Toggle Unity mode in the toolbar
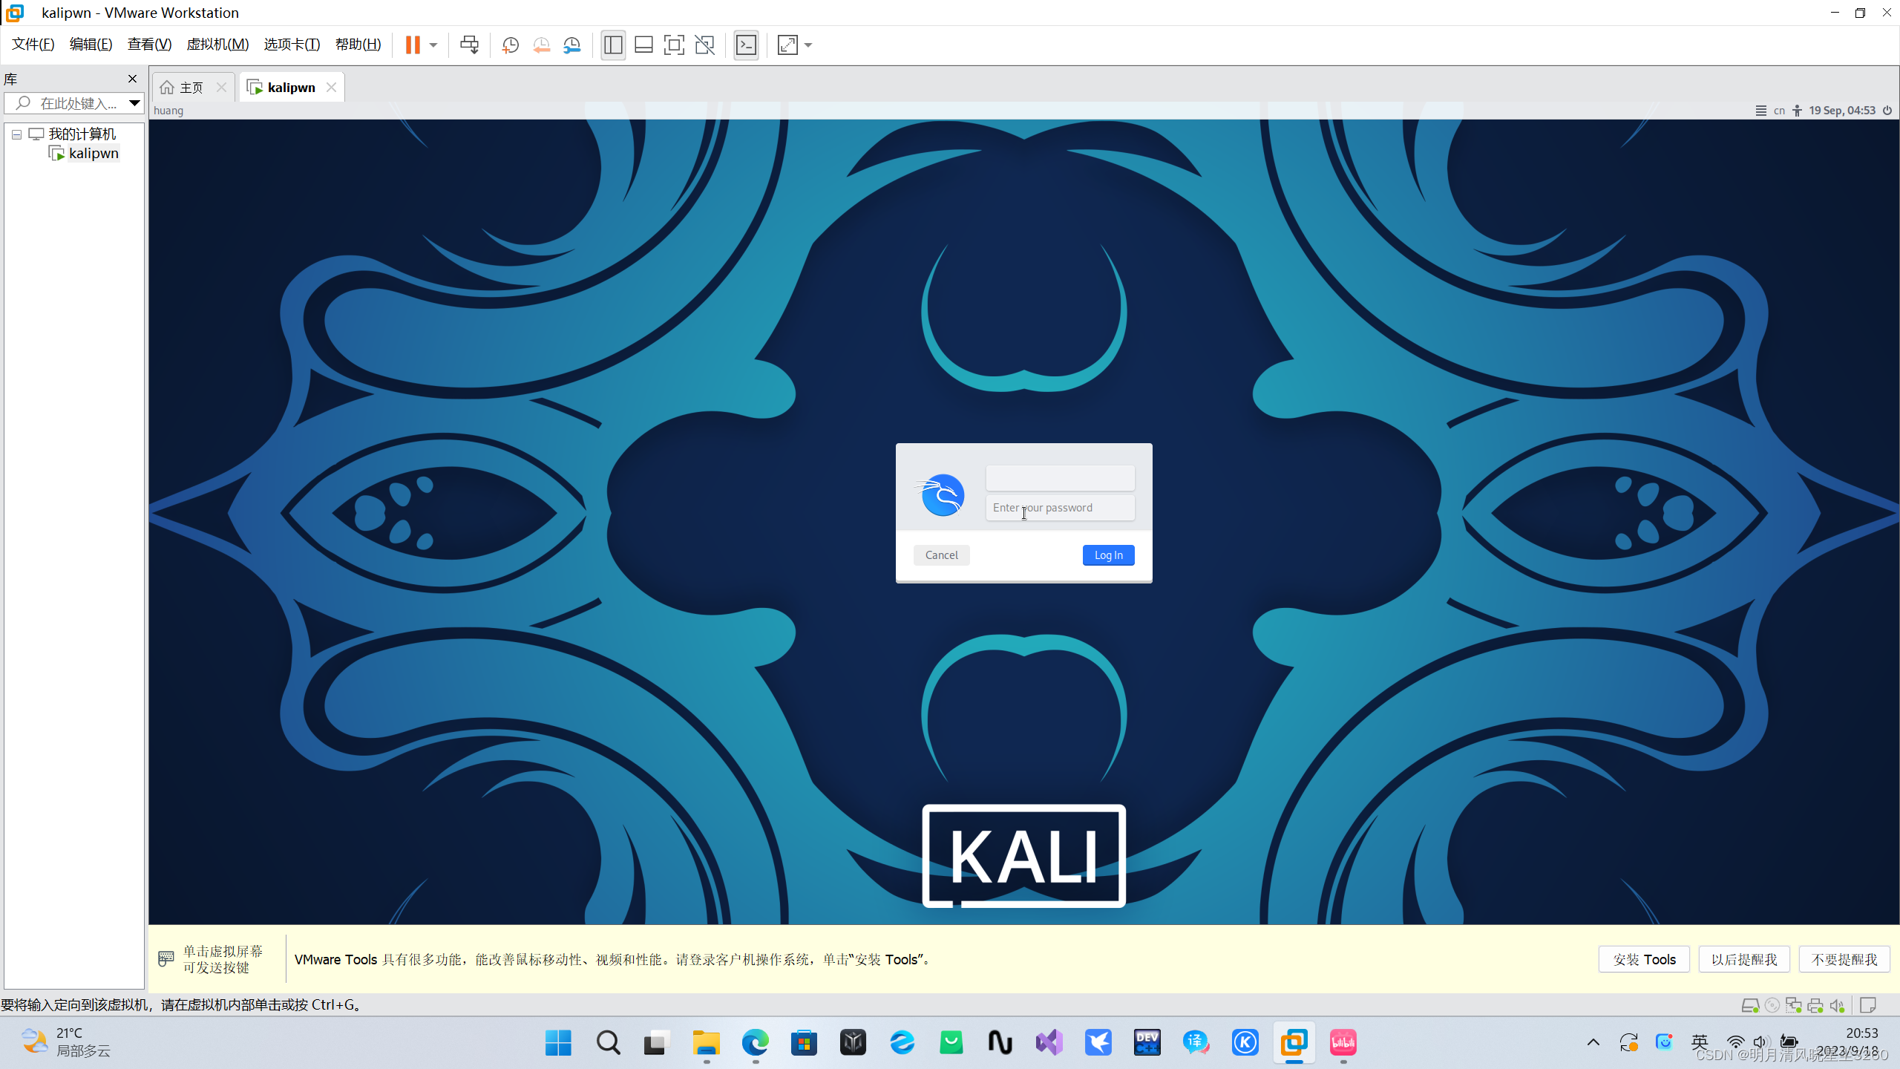The image size is (1900, 1069). [x=704, y=45]
